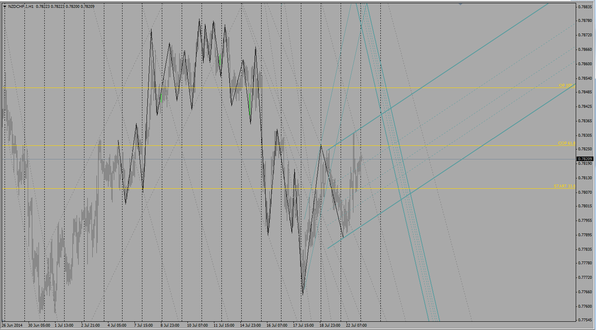Select the OP 100.0 level label
596x330 pixels.
tap(567, 85)
